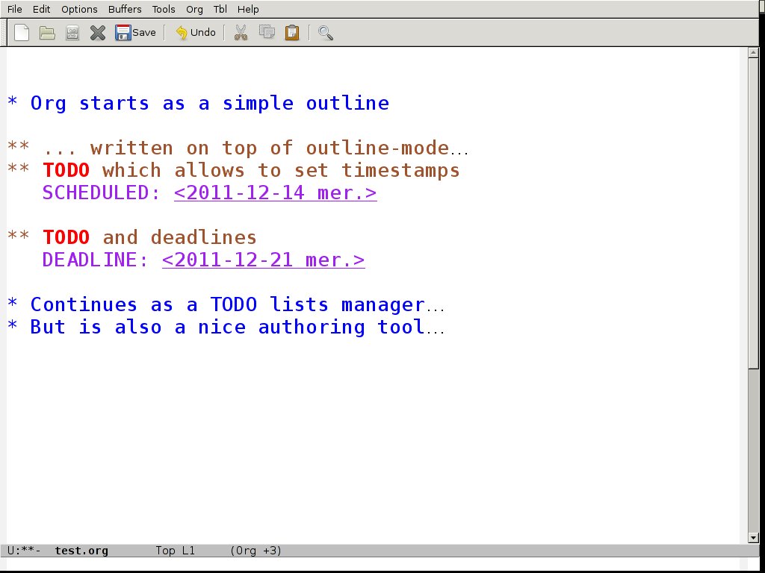
Task: Click the vertical scrollbar thumb
Action: [x=753, y=213]
